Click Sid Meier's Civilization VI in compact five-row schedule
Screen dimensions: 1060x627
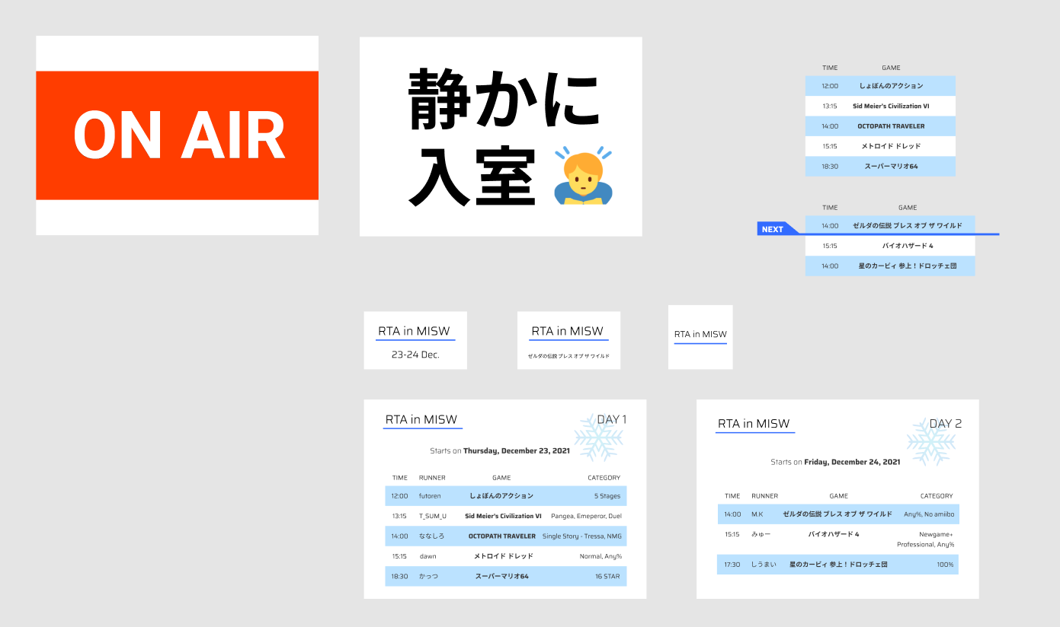[891, 106]
